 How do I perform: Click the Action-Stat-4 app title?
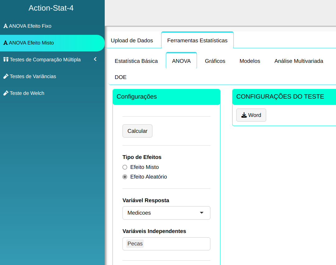pyautogui.click(x=51, y=8)
